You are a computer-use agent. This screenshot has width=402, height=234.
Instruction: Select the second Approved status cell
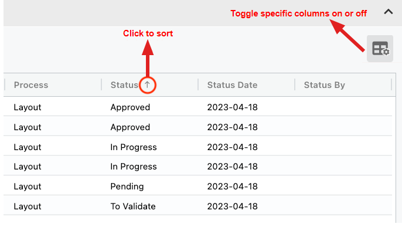(x=130, y=127)
